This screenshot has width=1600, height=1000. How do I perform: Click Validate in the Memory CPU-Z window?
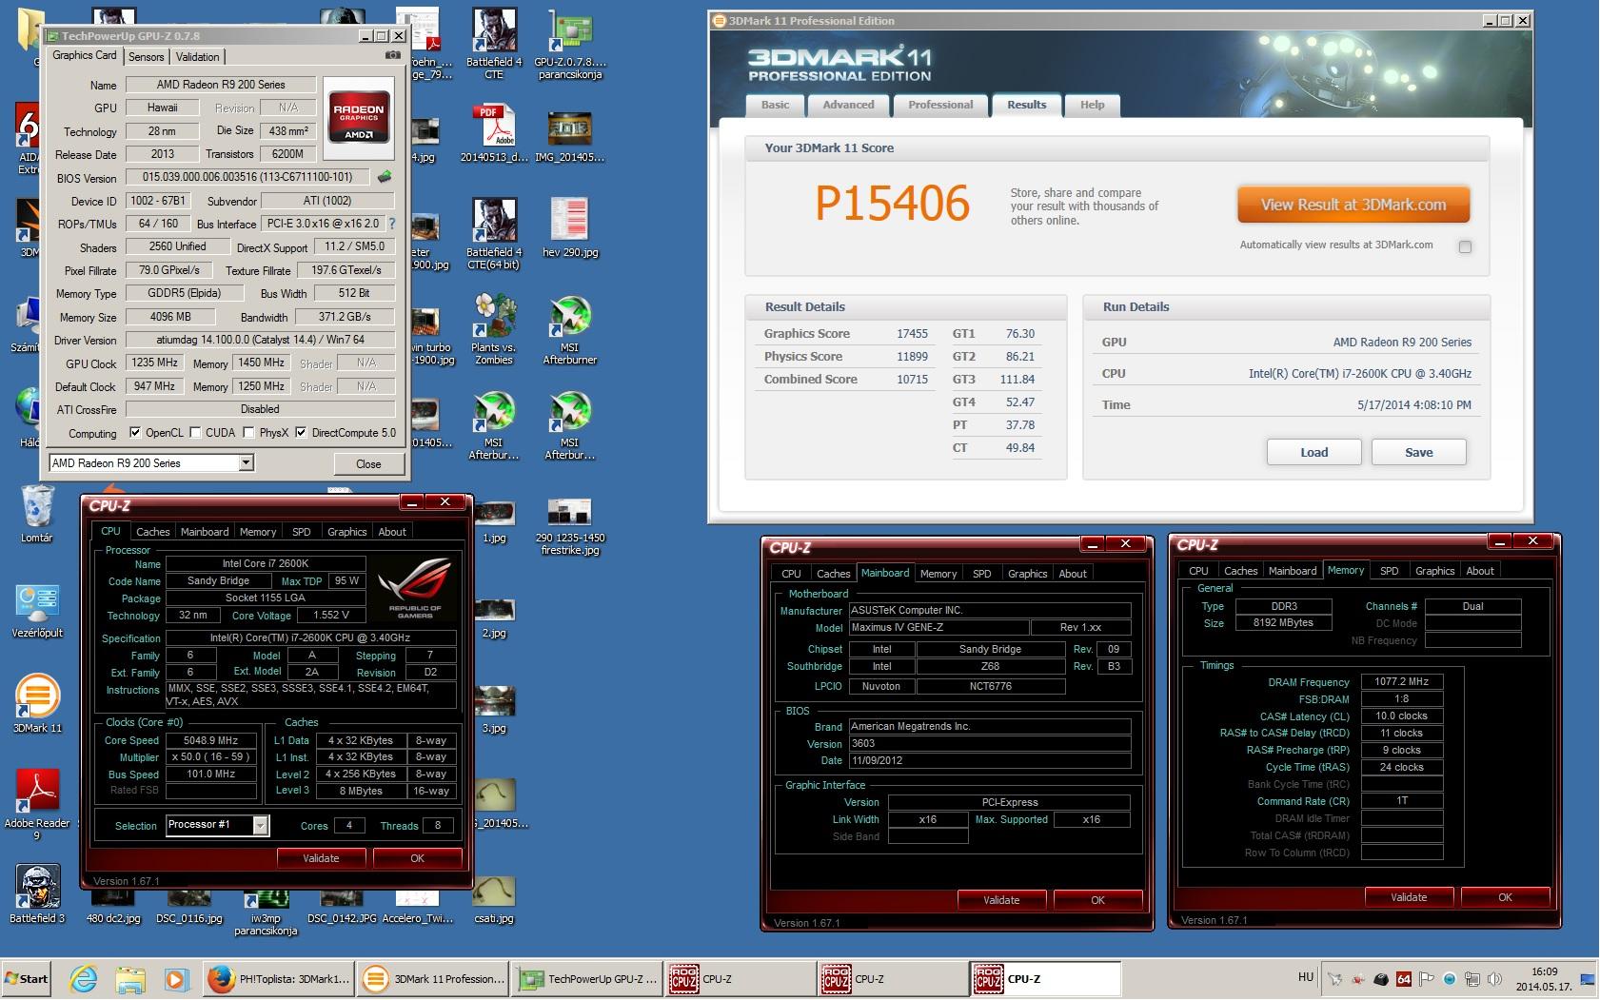(1409, 897)
